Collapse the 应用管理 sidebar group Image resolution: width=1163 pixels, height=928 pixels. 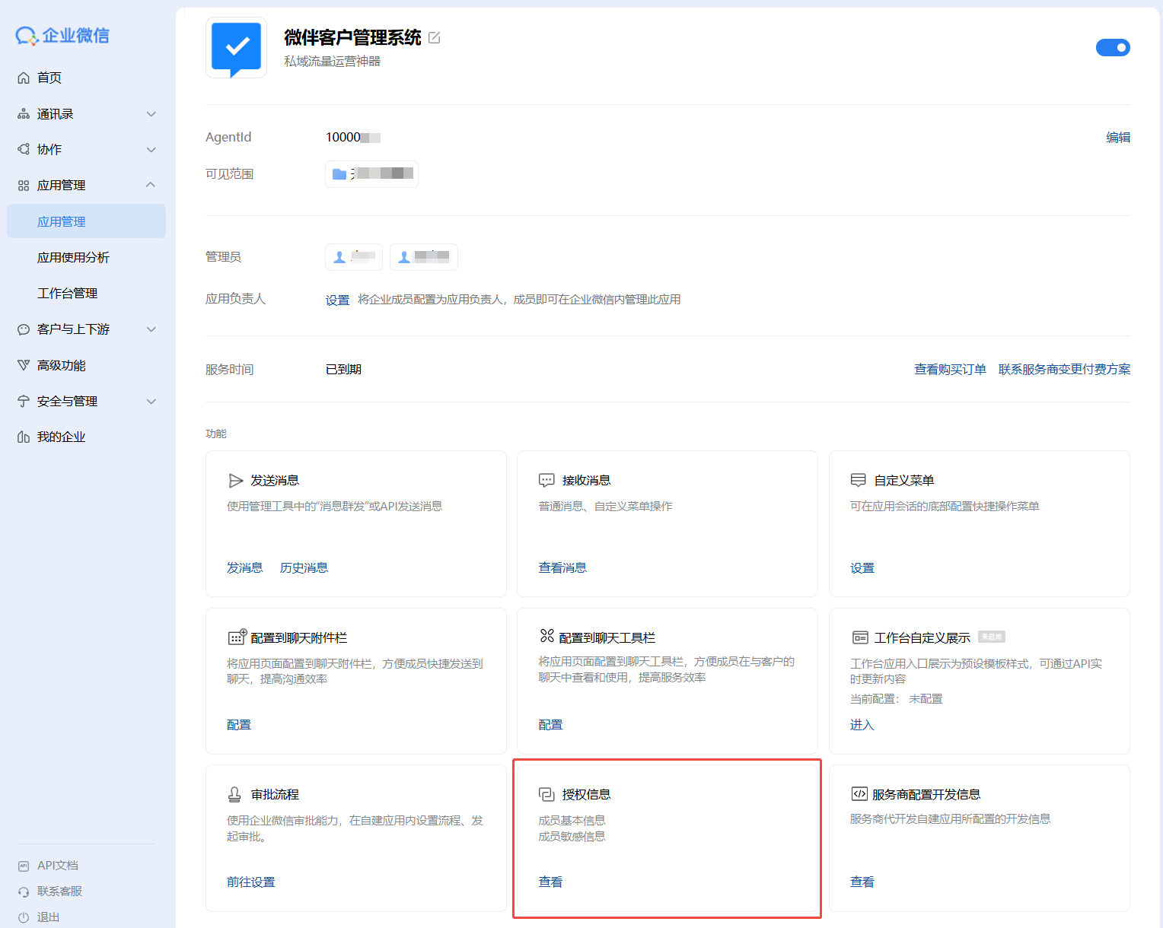click(x=151, y=185)
